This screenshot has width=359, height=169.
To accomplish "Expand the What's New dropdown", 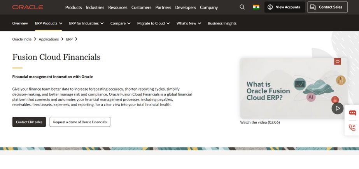I will (x=189, y=23).
